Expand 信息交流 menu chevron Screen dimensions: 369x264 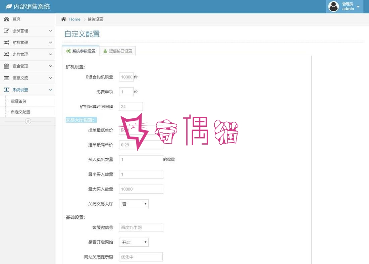point(50,78)
